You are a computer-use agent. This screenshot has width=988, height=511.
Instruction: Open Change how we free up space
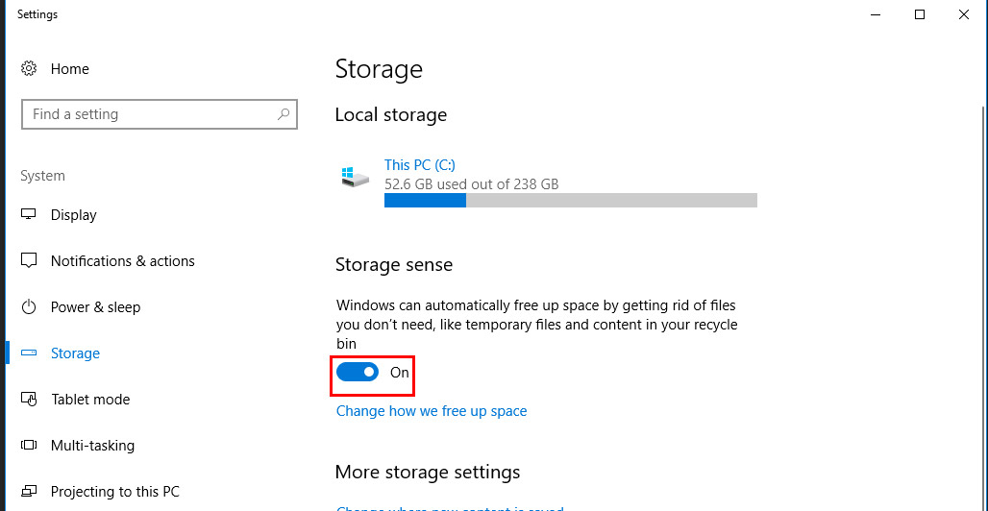(x=432, y=411)
